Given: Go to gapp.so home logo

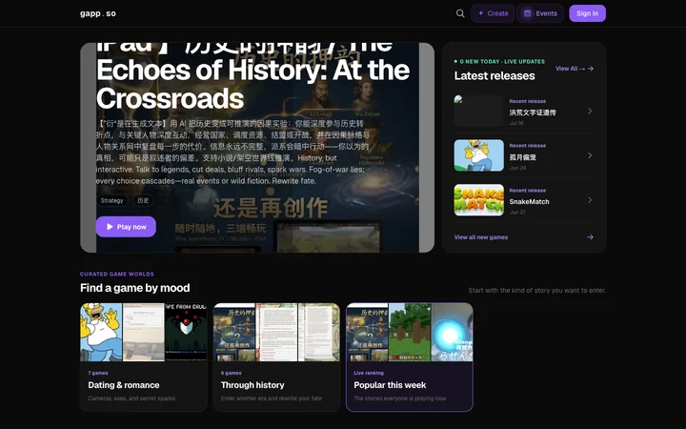Looking at the screenshot, I should tap(98, 13).
